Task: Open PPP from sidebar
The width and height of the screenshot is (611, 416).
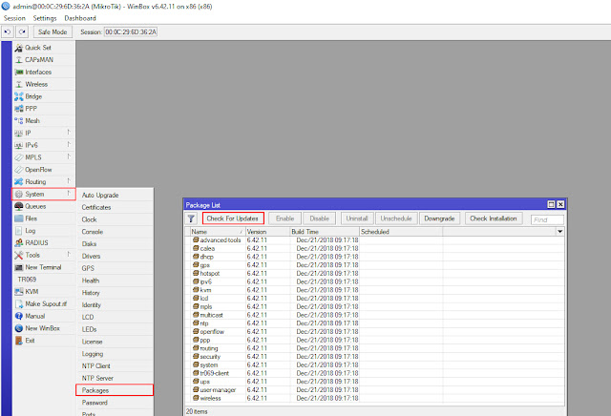Action: pyautogui.click(x=44, y=109)
